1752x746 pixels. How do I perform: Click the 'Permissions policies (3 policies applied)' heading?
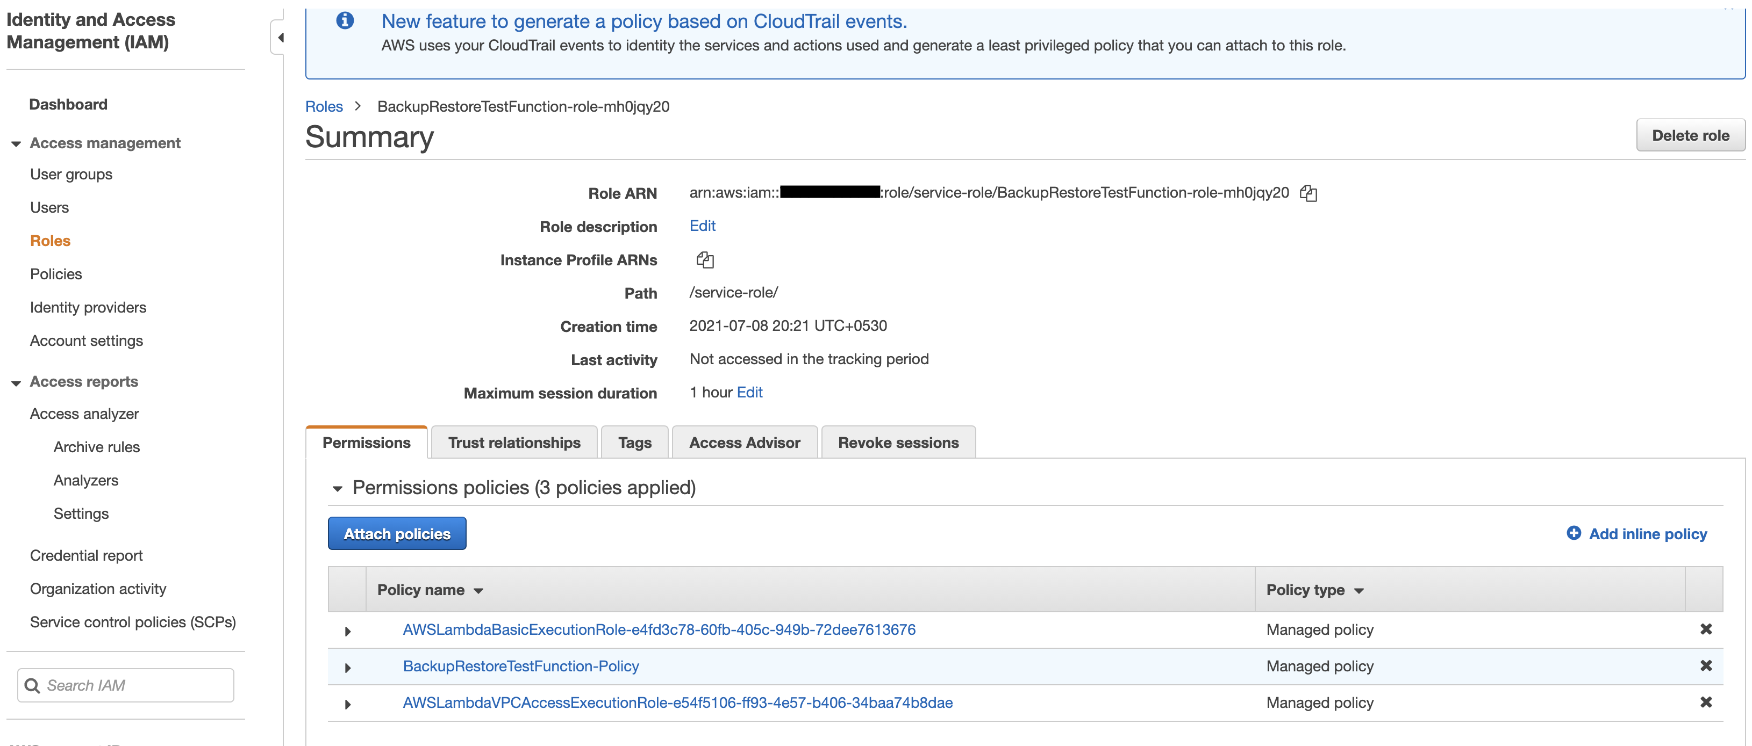524,487
